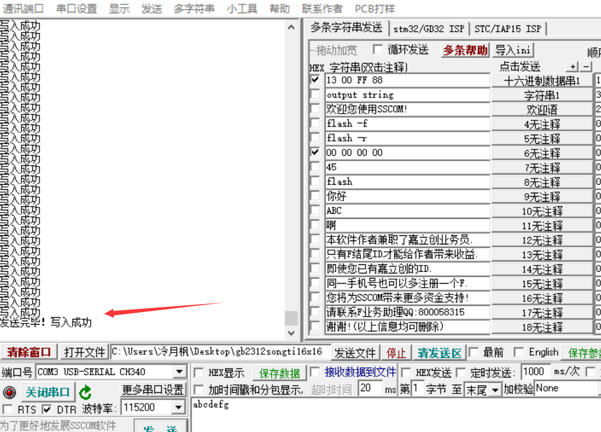Image resolution: width=601 pixels, height=432 pixels.
Task: Click the 第 byte number field showing 1
Action: click(417, 388)
